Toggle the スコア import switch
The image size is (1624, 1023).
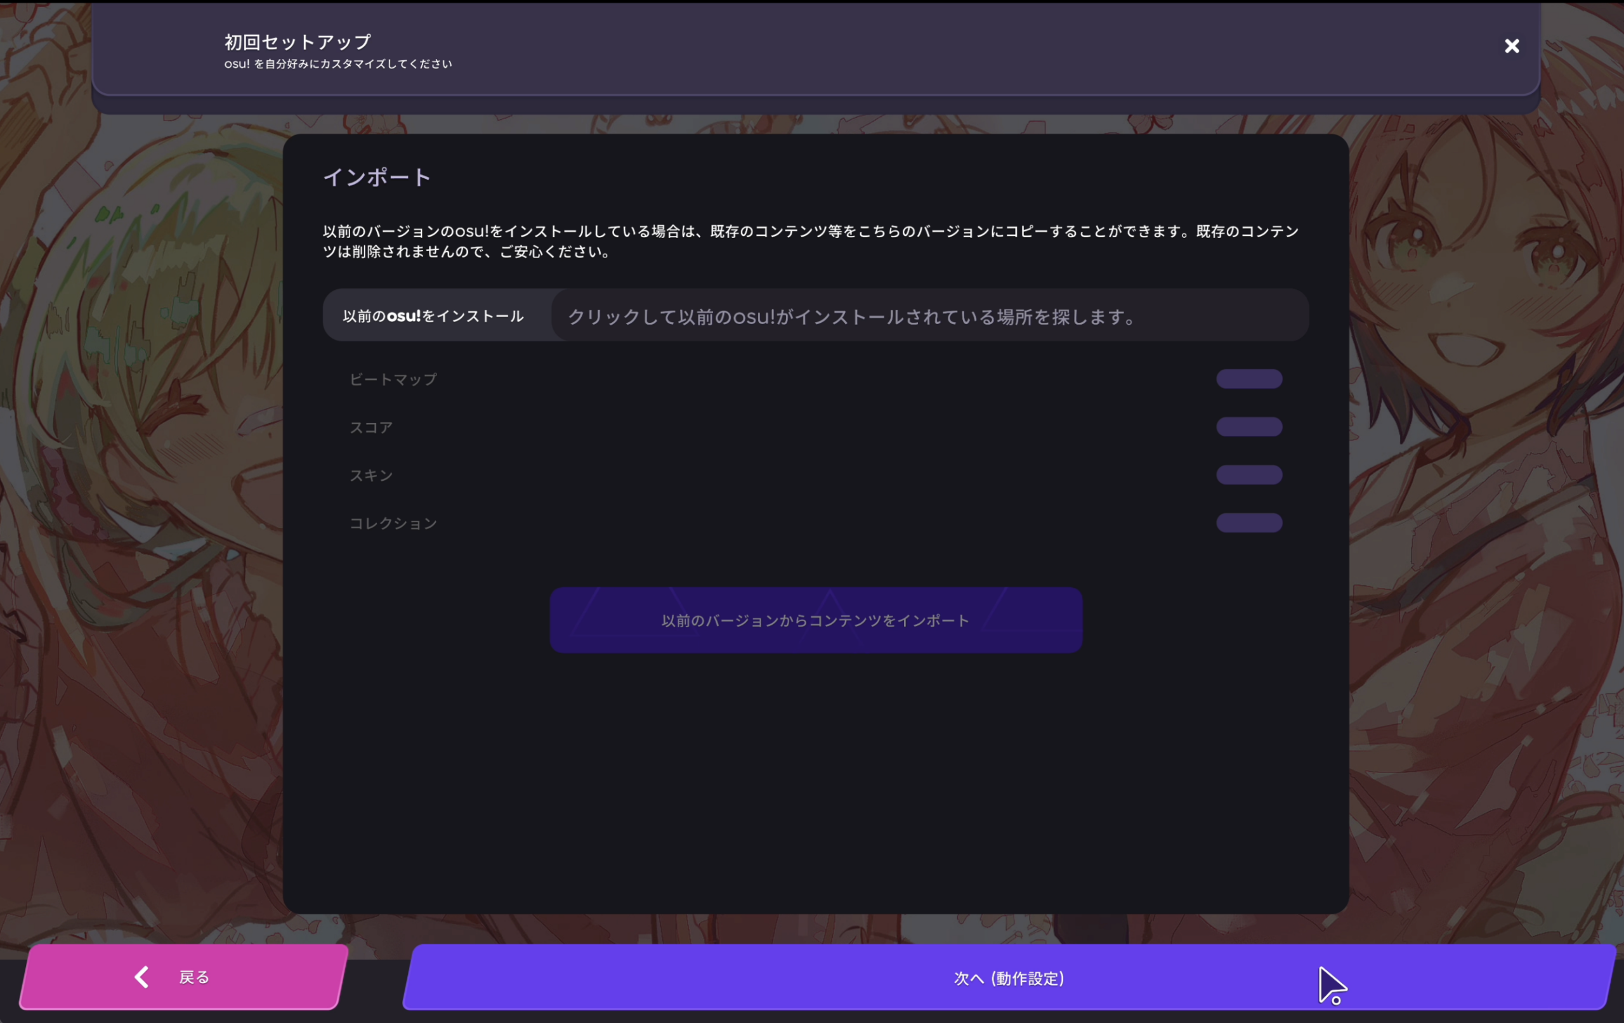(x=1249, y=426)
